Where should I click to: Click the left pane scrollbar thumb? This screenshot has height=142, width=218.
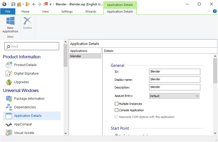(x=65, y=55)
